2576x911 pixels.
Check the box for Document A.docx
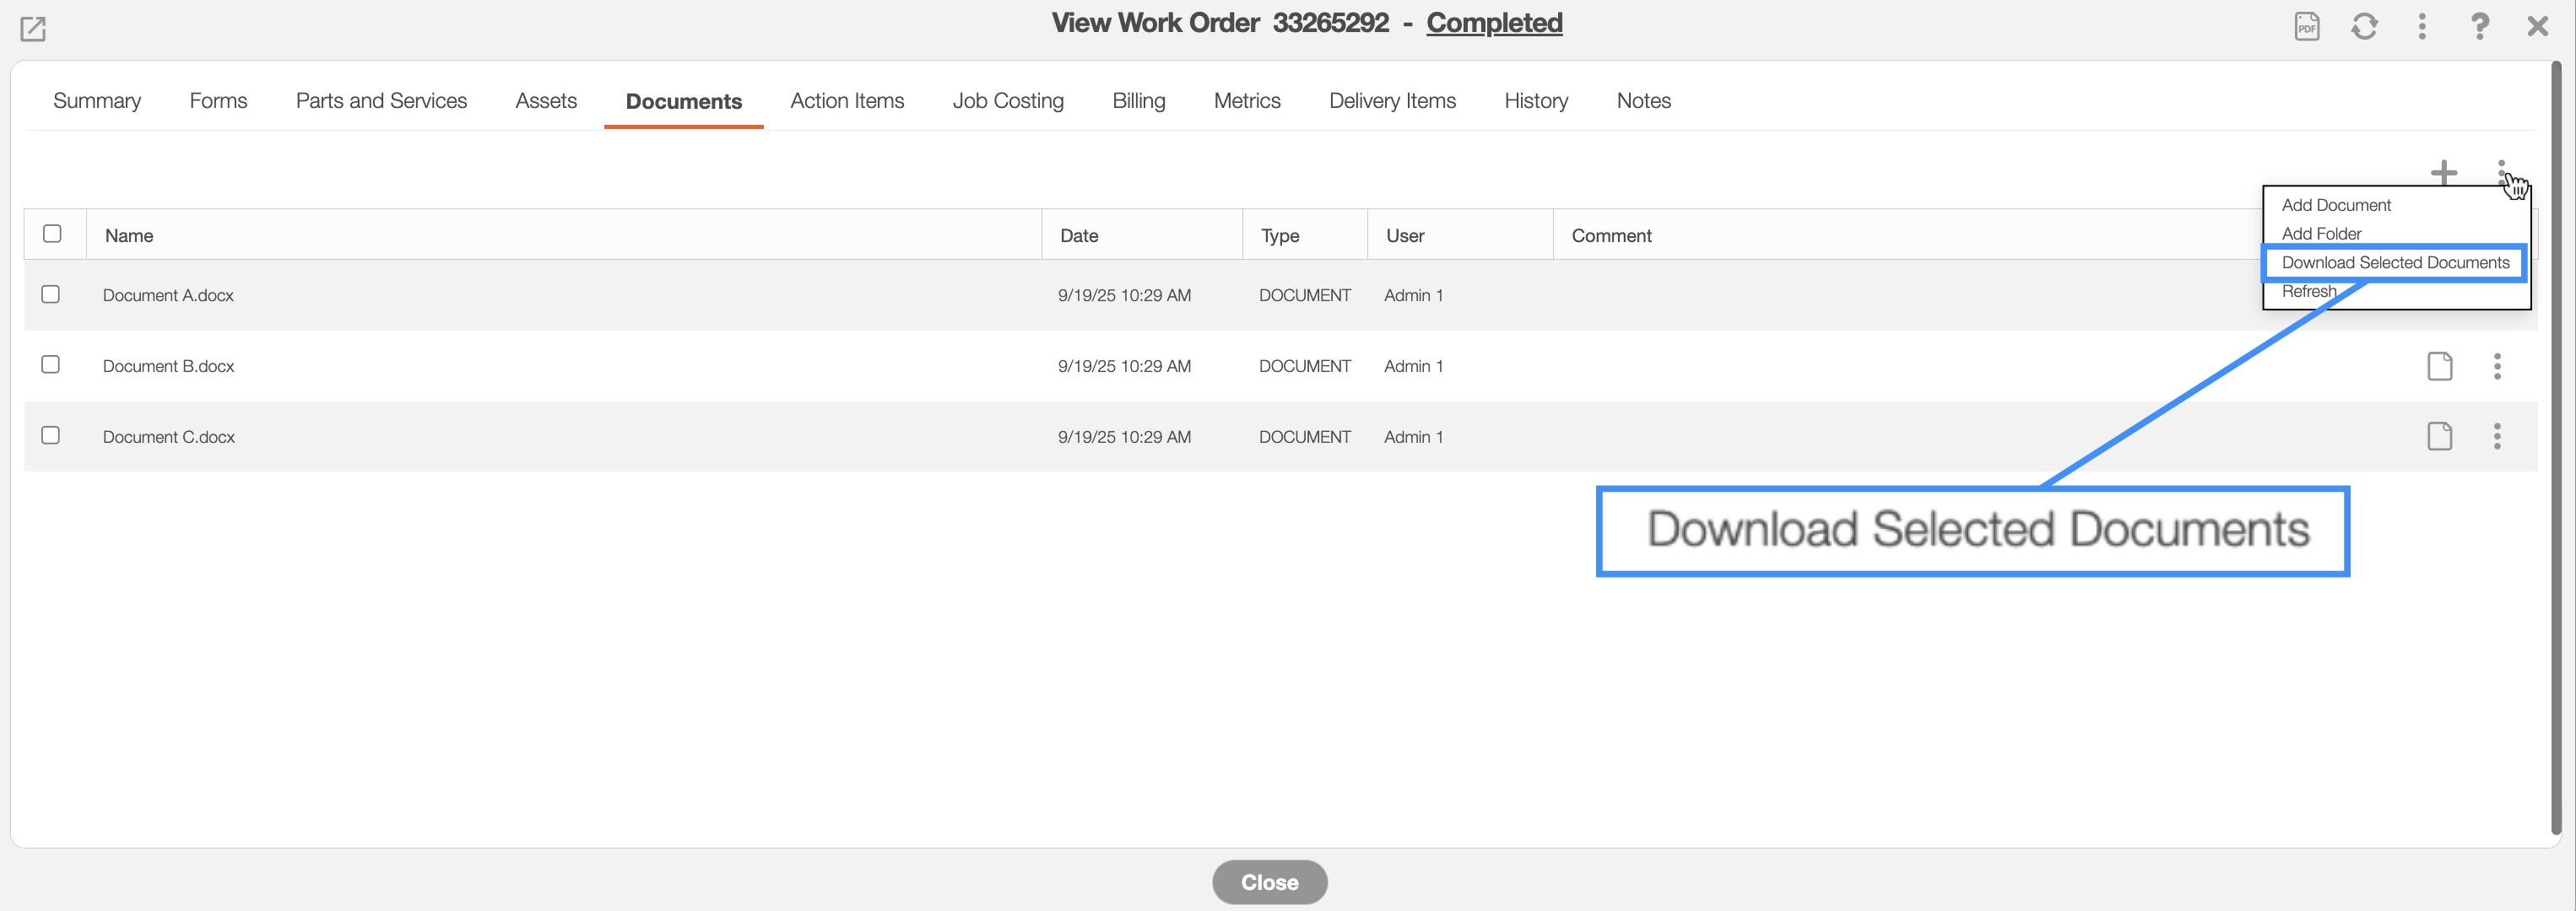click(51, 294)
